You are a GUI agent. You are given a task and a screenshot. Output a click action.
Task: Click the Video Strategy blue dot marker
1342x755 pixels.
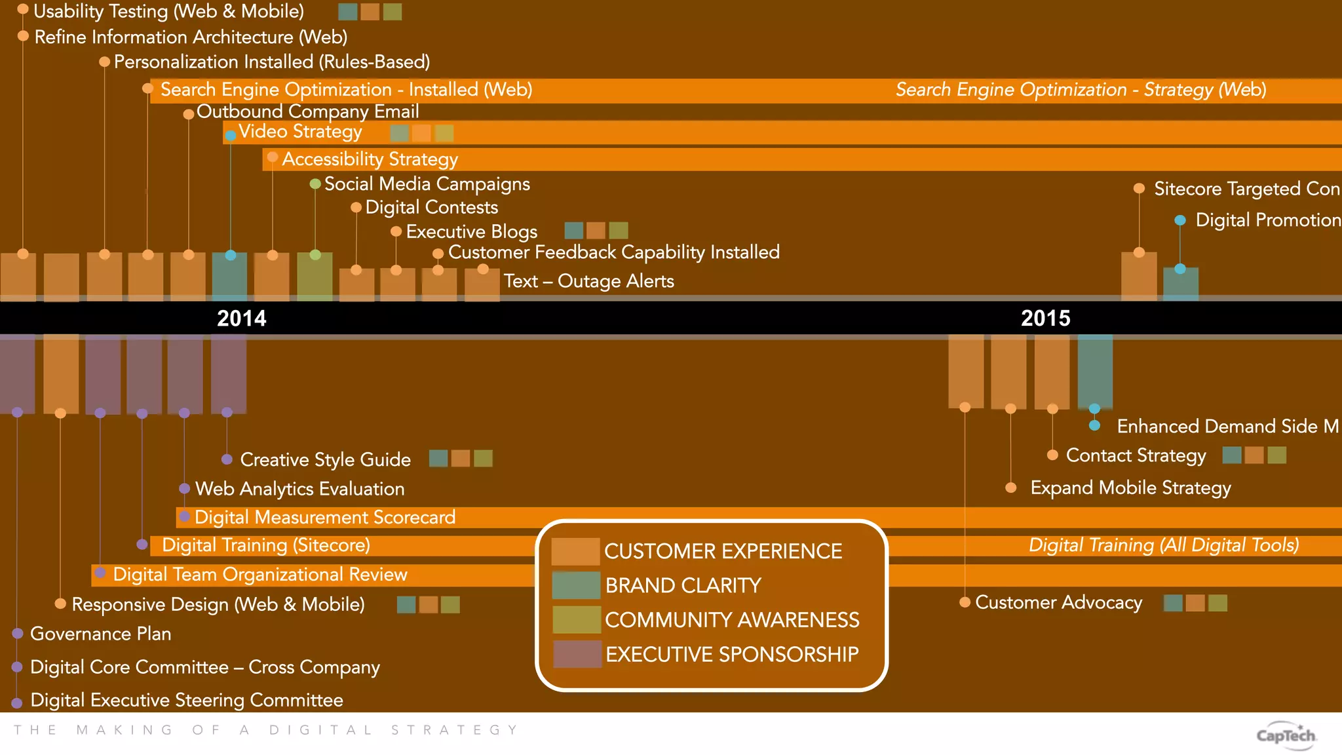pos(231,136)
